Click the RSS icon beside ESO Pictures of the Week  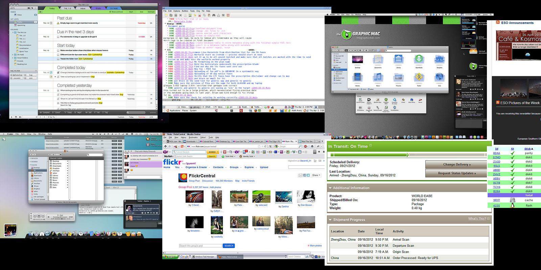498,103
